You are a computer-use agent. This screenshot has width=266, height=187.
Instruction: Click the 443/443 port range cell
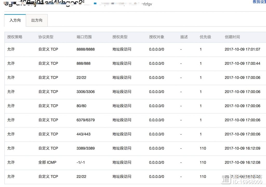83,134
